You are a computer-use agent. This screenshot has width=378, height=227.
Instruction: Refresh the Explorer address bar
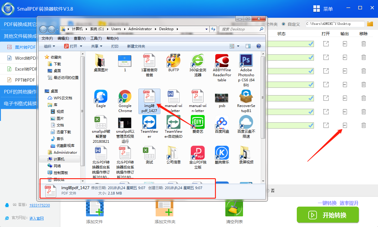pos(213,29)
